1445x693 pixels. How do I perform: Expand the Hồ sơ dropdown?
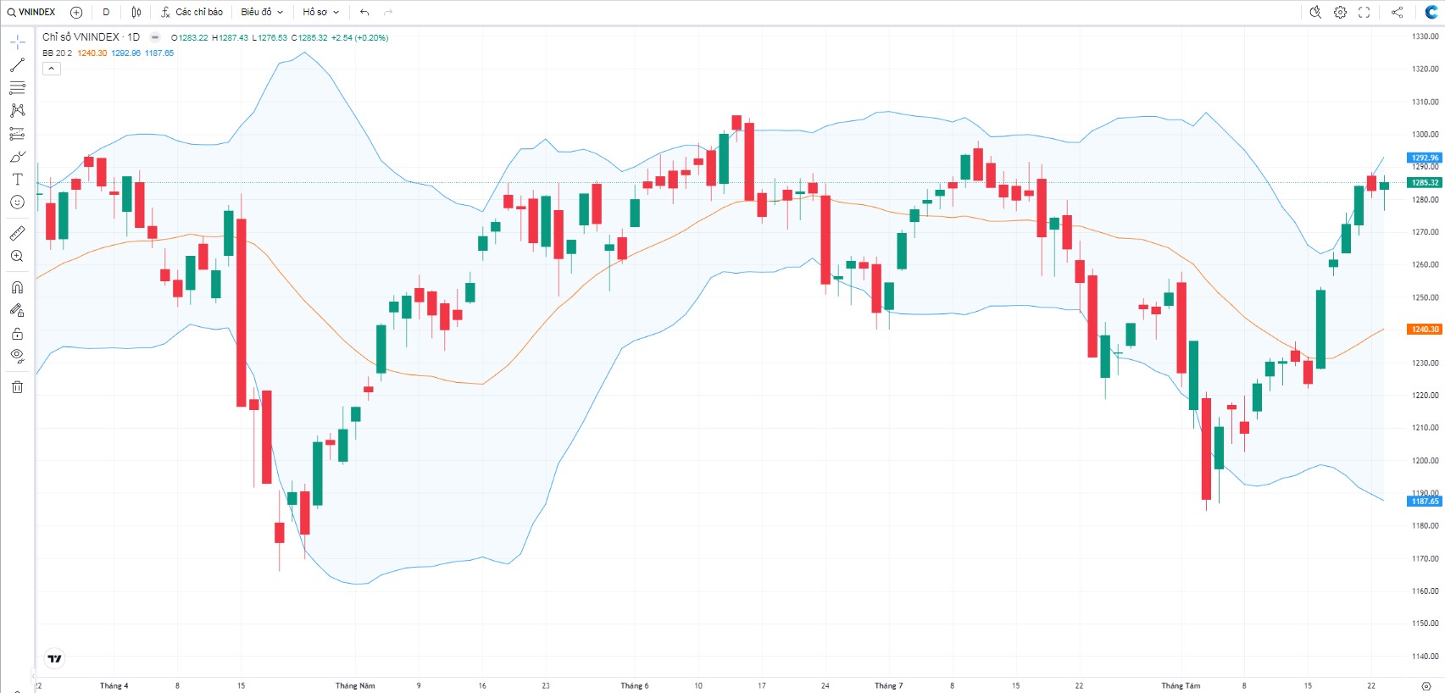click(321, 12)
